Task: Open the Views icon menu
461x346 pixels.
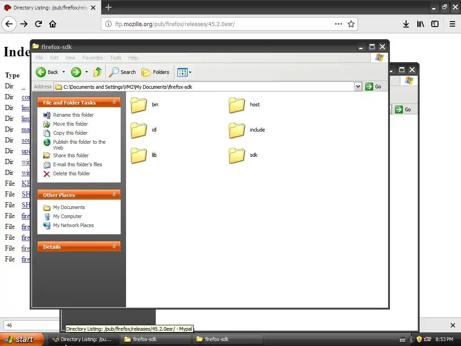Action: (x=184, y=72)
